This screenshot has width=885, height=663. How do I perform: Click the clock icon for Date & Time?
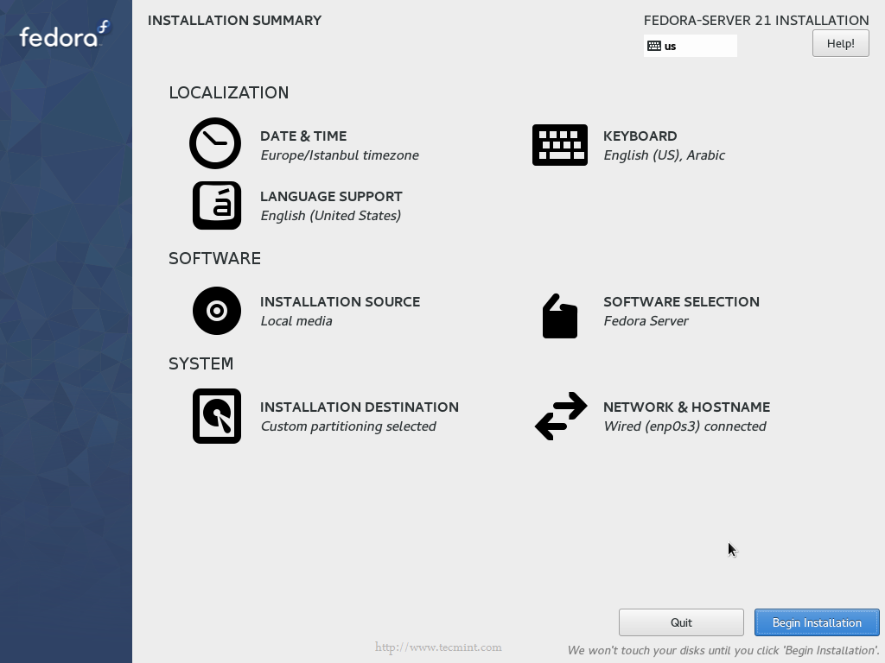pyautogui.click(x=215, y=143)
